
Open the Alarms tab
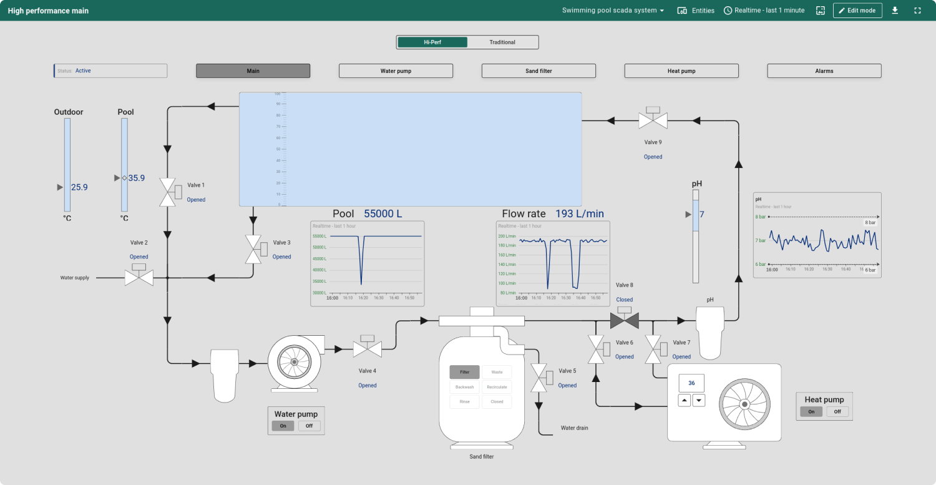coord(824,71)
